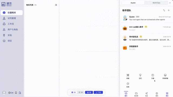
Task: Click the Xyzen agent avatar
Action: [x=125, y=18]
